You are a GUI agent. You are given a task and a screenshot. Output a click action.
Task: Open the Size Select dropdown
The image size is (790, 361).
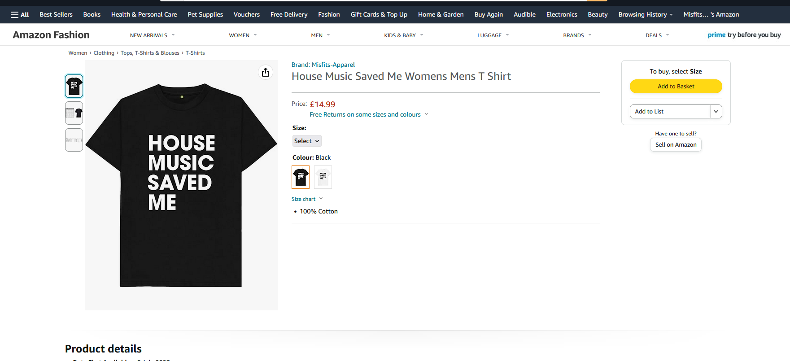click(307, 141)
